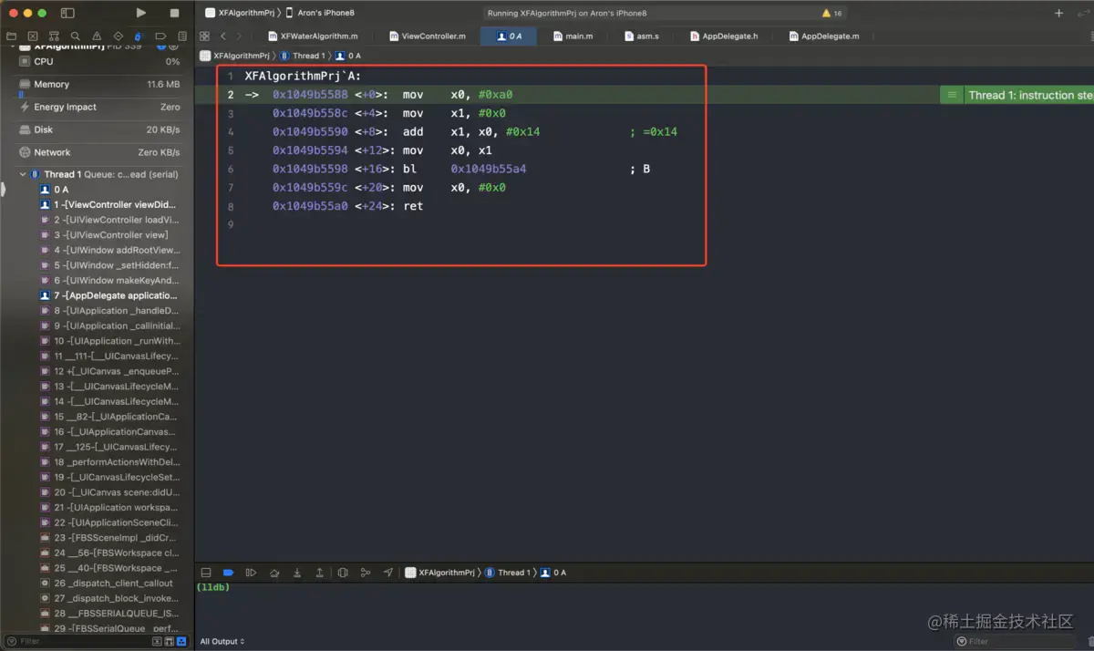Add a new editor with plus button

point(1058,14)
